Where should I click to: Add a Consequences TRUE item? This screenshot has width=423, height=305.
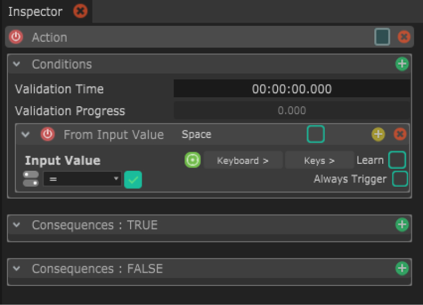(402, 225)
